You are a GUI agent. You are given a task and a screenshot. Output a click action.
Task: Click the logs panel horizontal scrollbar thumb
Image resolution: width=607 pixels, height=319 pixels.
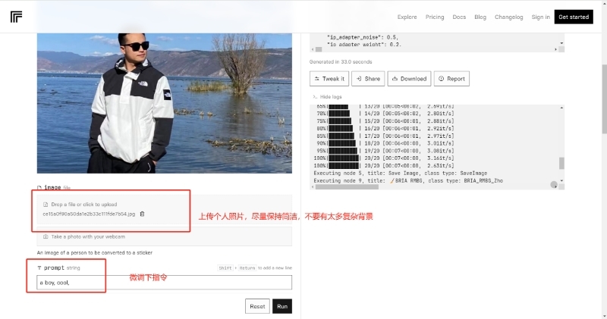tap(347, 186)
